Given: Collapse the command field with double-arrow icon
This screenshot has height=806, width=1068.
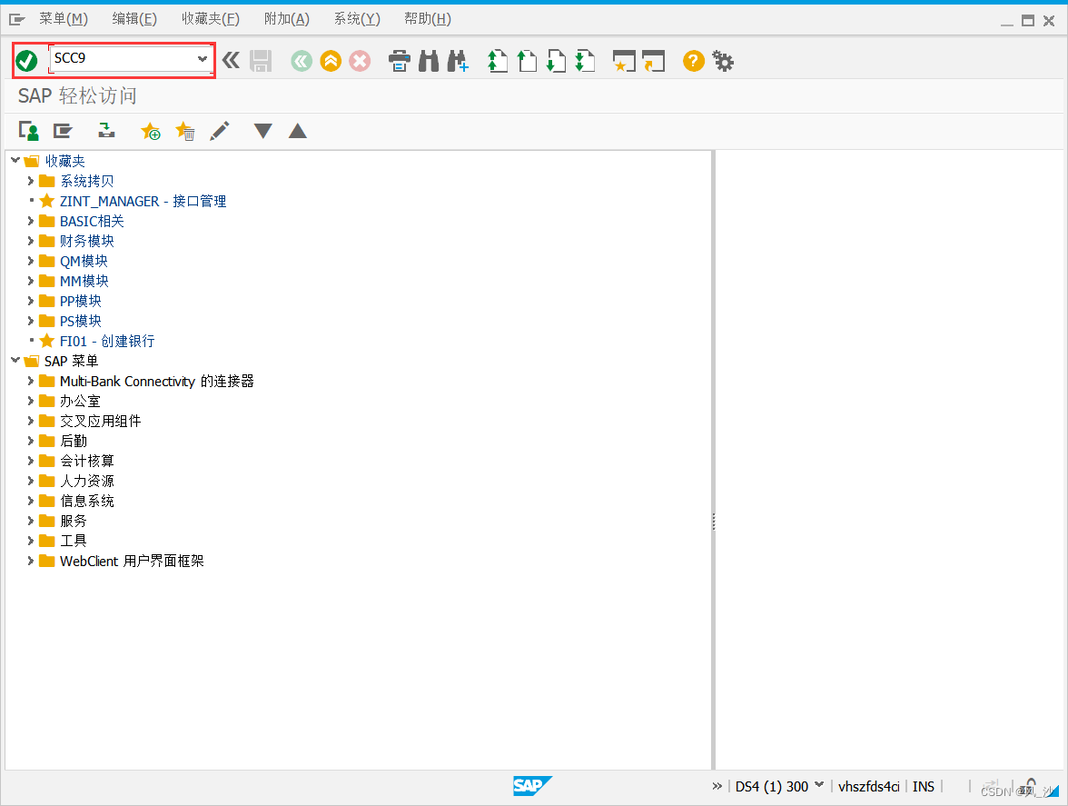Looking at the screenshot, I should pyautogui.click(x=231, y=61).
